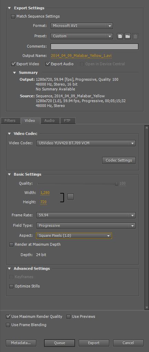Click the Save Preset icon
Screen dimensions: 149x352
(120, 36)
